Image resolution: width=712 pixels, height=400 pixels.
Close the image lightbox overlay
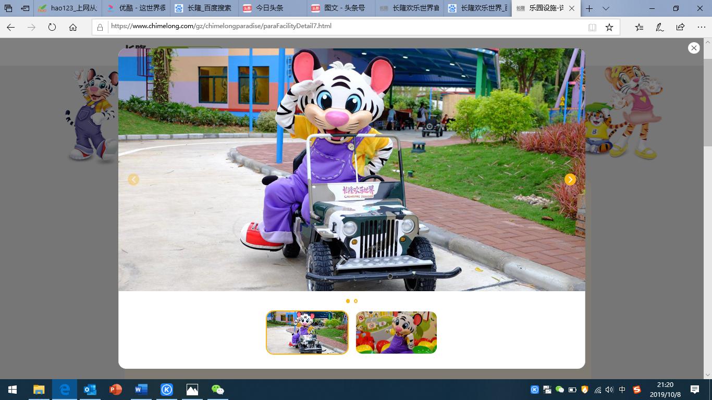(x=694, y=48)
